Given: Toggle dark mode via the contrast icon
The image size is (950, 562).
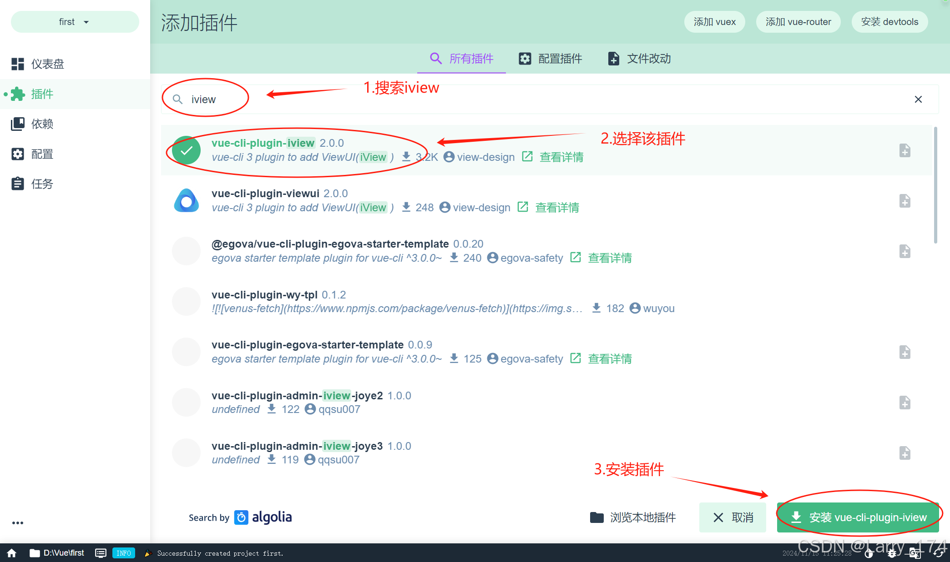Looking at the screenshot, I should (x=869, y=554).
